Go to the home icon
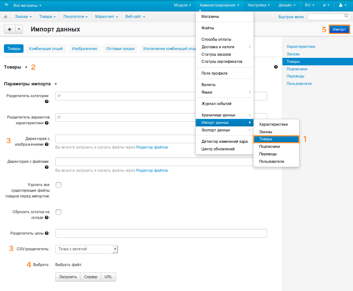This screenshot has height=291, width=353. pos(6,17)
